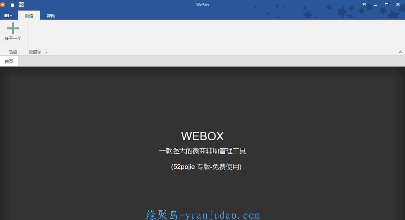The width and height of the screenshot is (405, 220).
Task: Click the 功能 group label
Action: pos(13,52)
